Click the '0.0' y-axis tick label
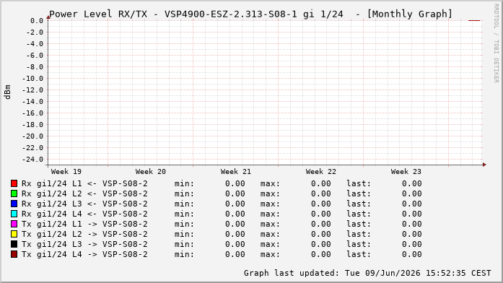Viewport: 503px width, 283px height. pyautogui.click(x=37, y=21)
